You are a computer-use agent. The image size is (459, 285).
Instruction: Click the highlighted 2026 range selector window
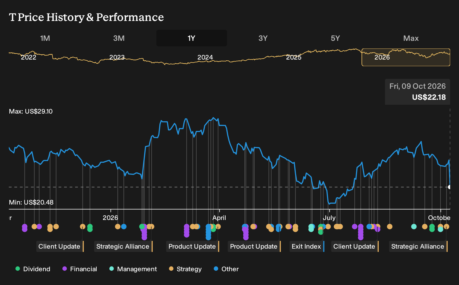(x=406, y=57)
